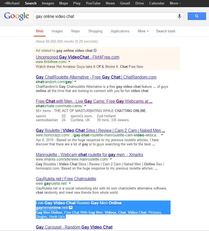The height and width of the screenshot is (231, 209).
Task: Open Gmail in the top bar
Action: click(125, 3)
